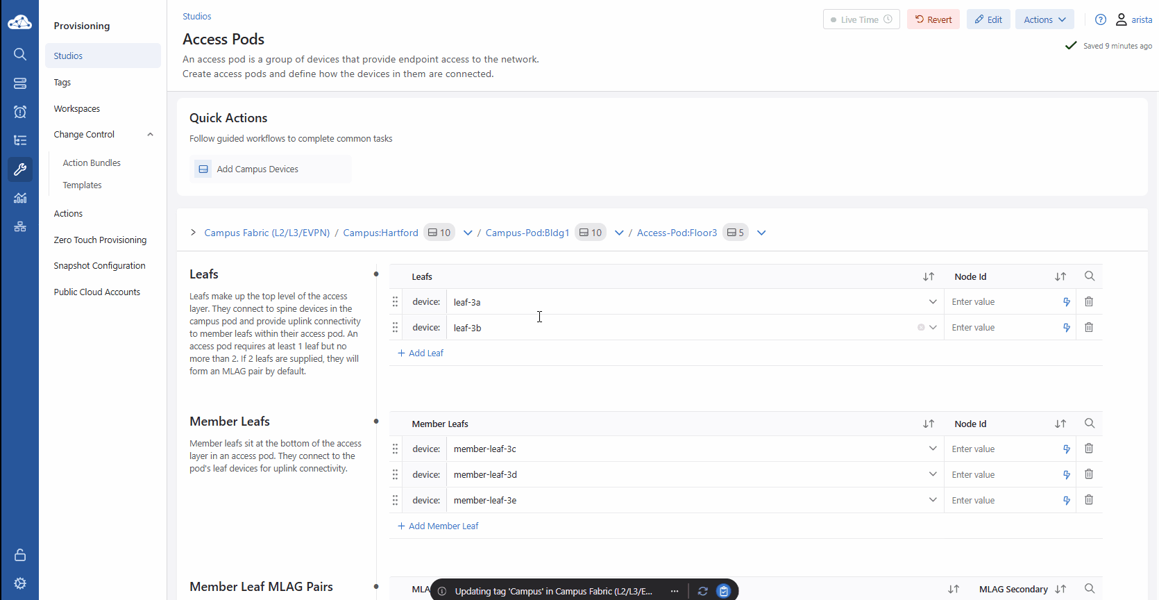
Task: Open the search icon in left rail
Action: 20,54
